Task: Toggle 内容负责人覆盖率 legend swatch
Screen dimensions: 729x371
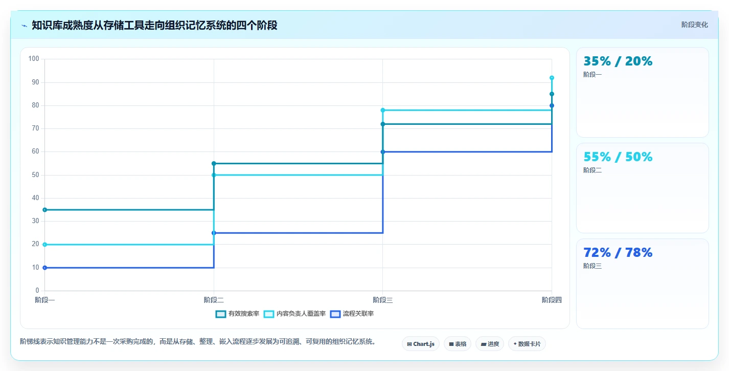Action: 269,314
